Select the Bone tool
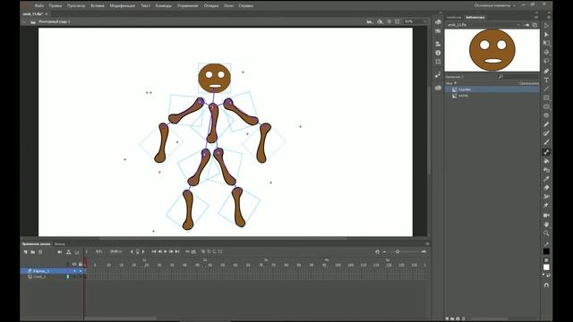Screen dimensions: 573x322 [x=546, y=152]
